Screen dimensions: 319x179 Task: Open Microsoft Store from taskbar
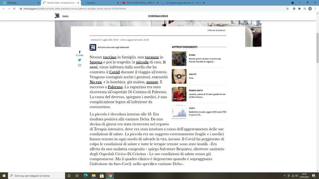click(x=102, y=175)
